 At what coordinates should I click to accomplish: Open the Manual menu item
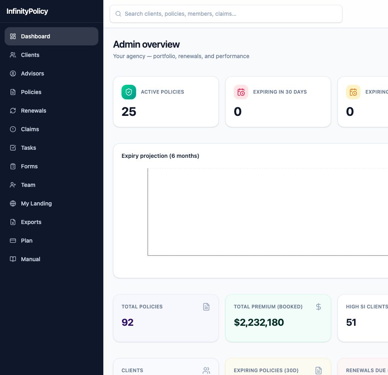coord(51,259)
